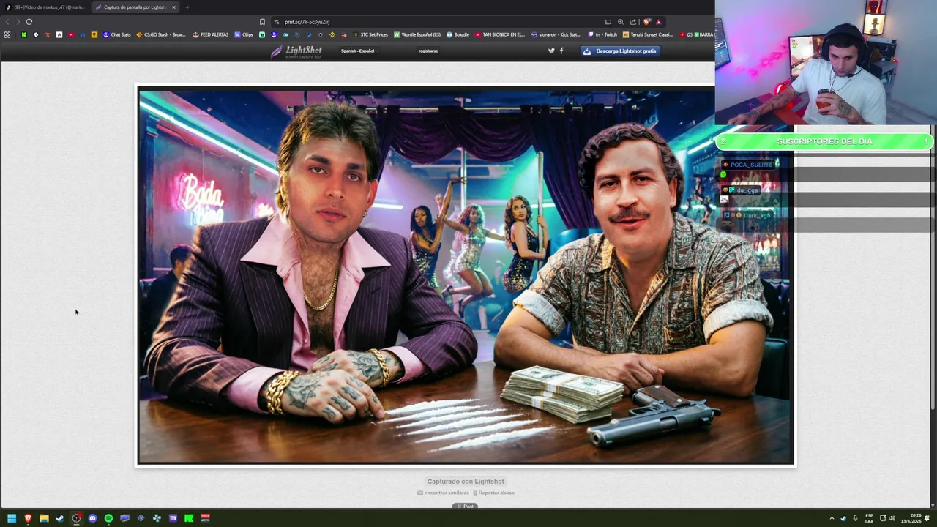
Task: Click the volume speaker icon in tray
Action: click(x=892, y=518)
